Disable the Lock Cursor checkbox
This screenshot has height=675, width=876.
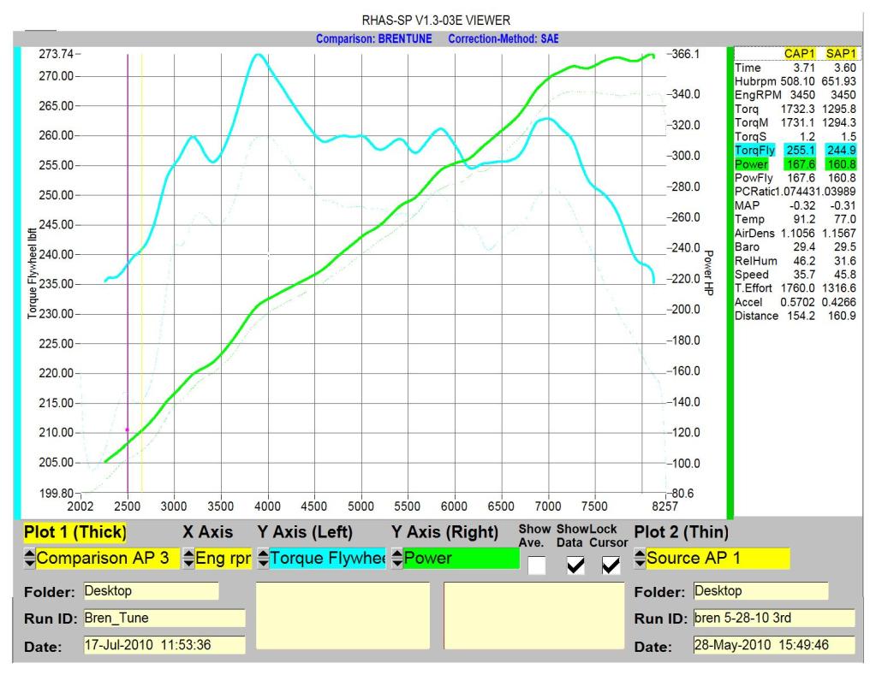click(611, 565)
